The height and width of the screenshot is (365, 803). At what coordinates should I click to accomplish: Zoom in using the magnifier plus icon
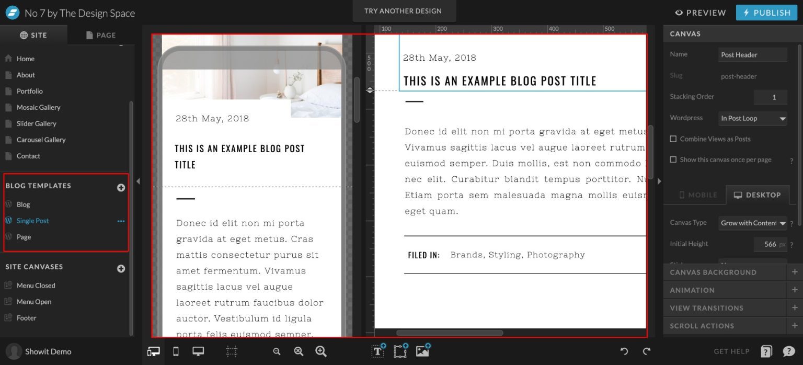[x=320, y=351]
